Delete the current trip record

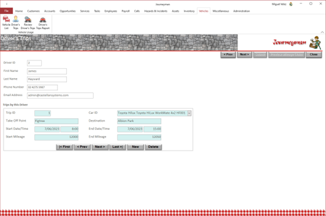[x=153, y=147]
